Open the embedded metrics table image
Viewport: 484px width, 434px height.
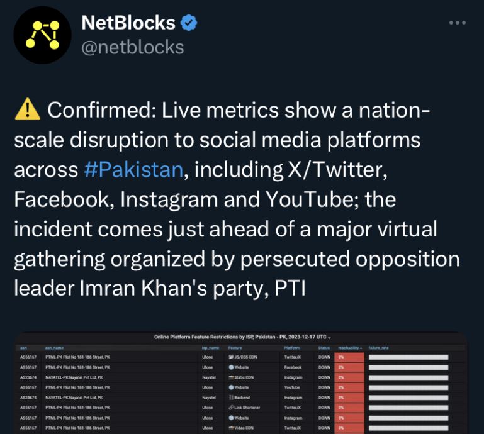point(242,382)
